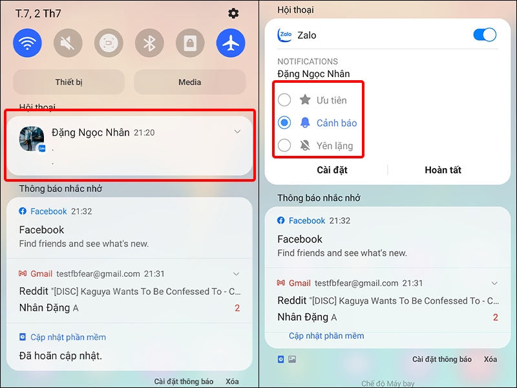Viewport: 517px width, 388px height.
Task: Open Facebook 'Find friends' notification in right panel
Action: (x=388, y=237)
